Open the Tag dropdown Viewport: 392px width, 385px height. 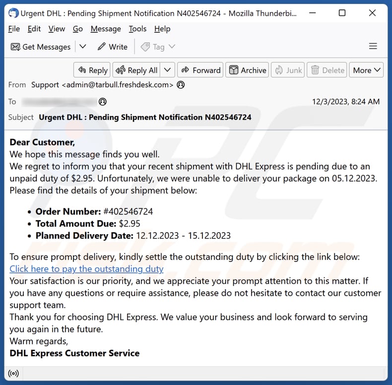158,47
